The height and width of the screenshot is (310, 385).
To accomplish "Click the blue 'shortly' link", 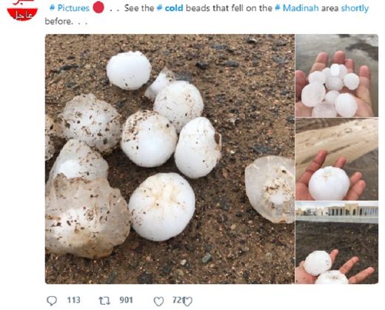I will tap(355, 8).
